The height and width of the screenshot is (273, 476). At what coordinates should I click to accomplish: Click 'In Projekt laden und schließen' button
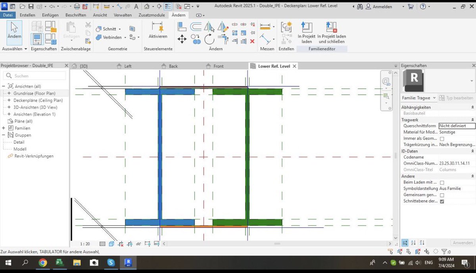(x=332, y=32)
